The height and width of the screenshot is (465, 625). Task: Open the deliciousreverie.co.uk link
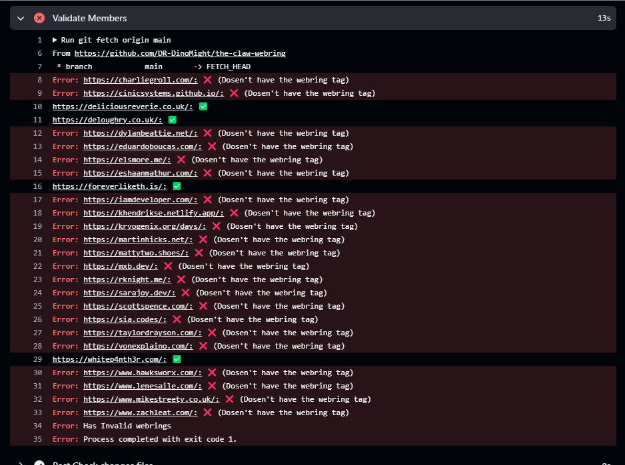(123, 106)
